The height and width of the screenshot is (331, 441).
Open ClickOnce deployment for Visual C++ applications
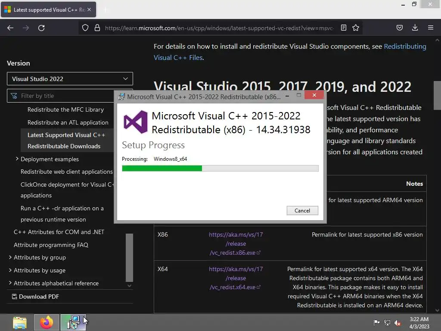[x=67, y=190]
